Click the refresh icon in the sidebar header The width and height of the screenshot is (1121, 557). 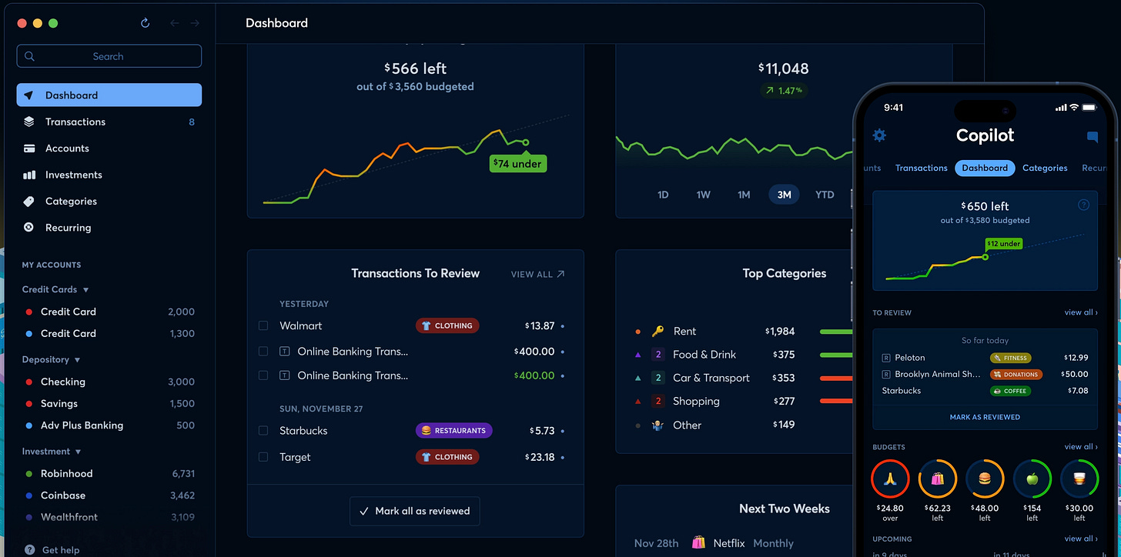[145, 23]
